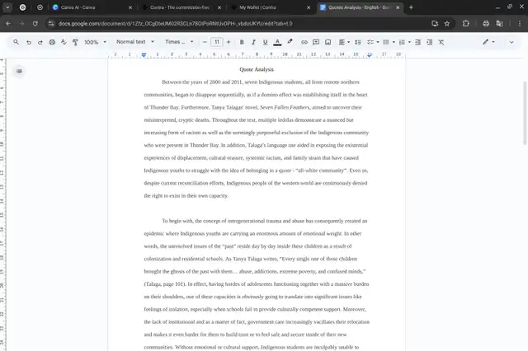
Task: Open line and paragraph spacing
Action: tap(358, 42)
